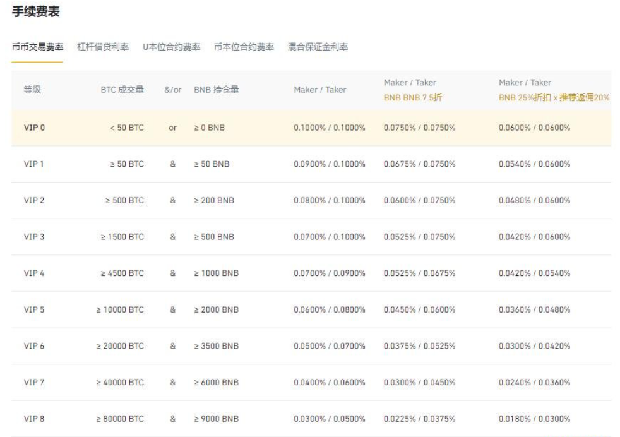
Task: Switch to the 币币交易费率 tab
Action: (37, 47)
